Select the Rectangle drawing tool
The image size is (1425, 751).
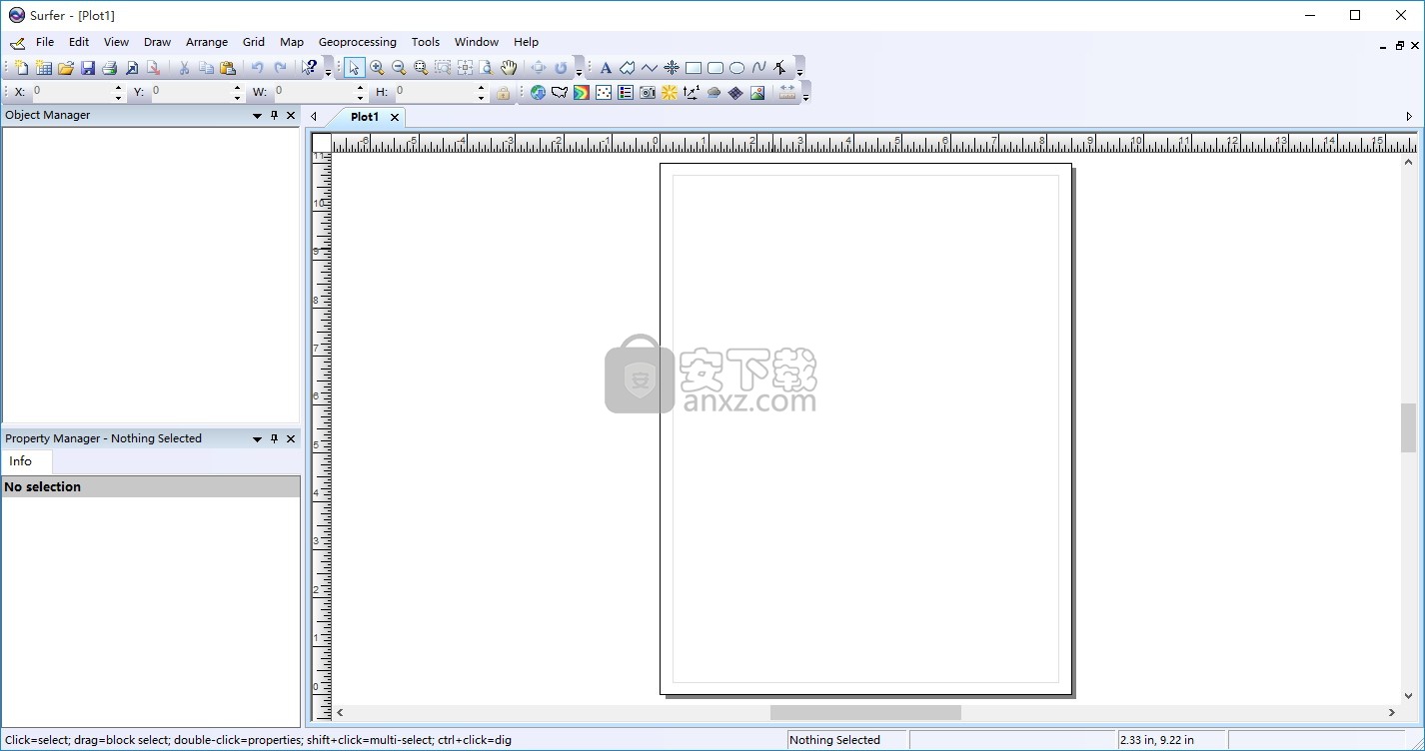694,68
